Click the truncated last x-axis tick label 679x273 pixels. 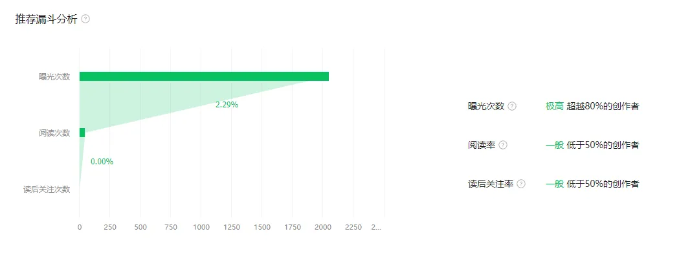pos(376,227)
